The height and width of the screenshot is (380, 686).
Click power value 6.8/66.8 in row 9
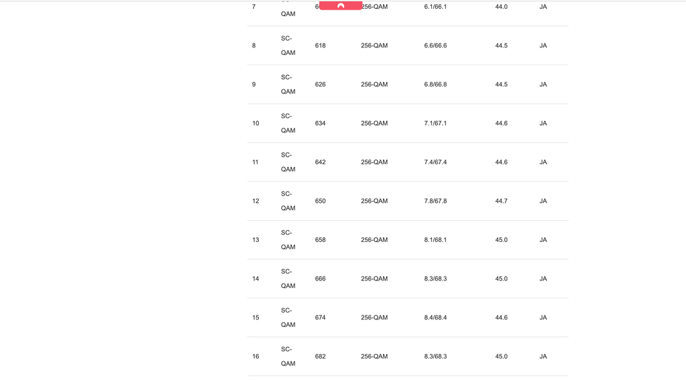pyautogui.click(x=435, y=85)
